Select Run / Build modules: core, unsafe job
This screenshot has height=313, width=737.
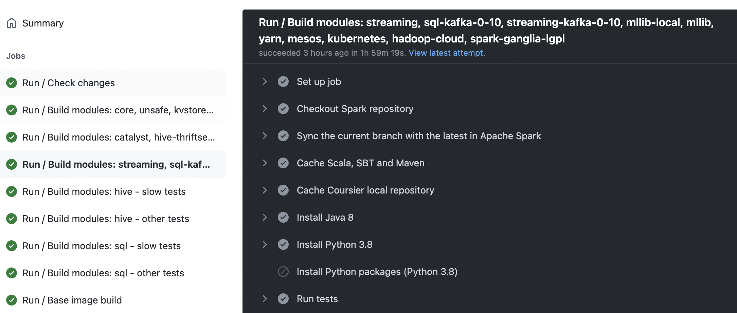pyautogui.click(x=118, y=110)
